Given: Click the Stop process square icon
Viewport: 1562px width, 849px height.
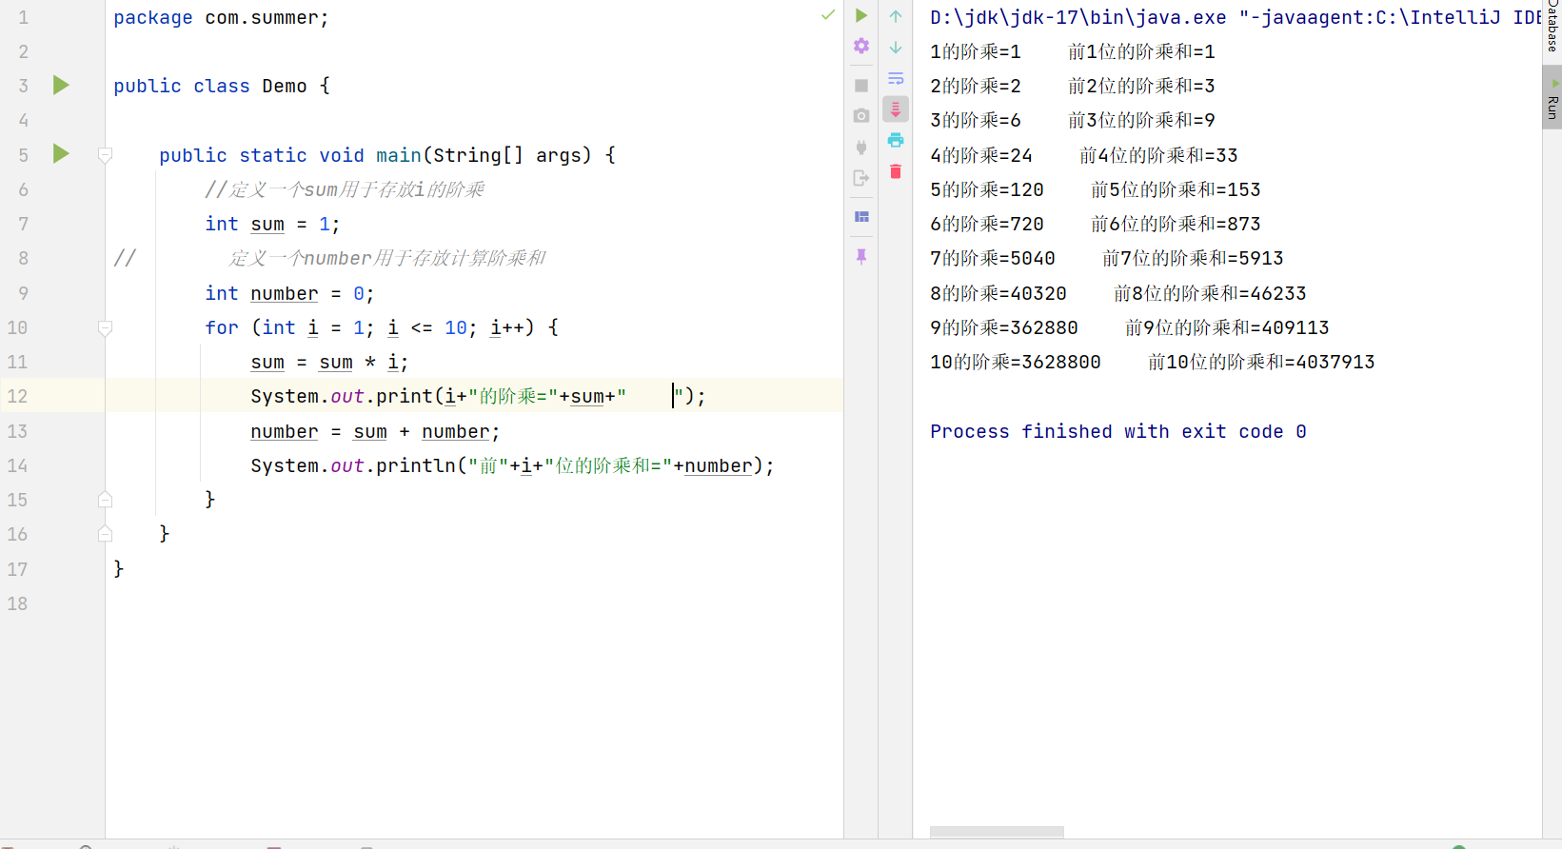Looking at the screenshot, I should click(861, 86).
